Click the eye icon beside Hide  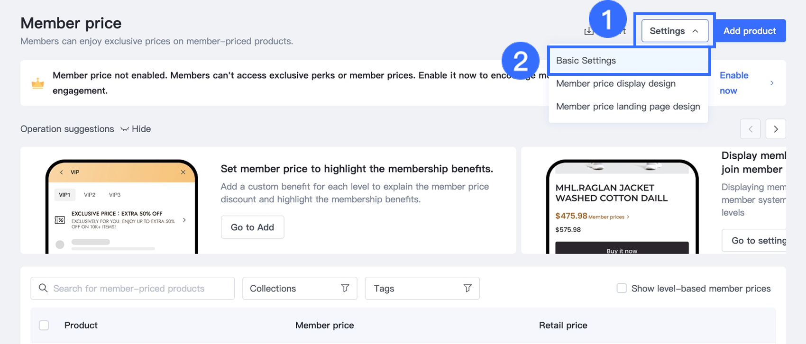coord(125,129)
